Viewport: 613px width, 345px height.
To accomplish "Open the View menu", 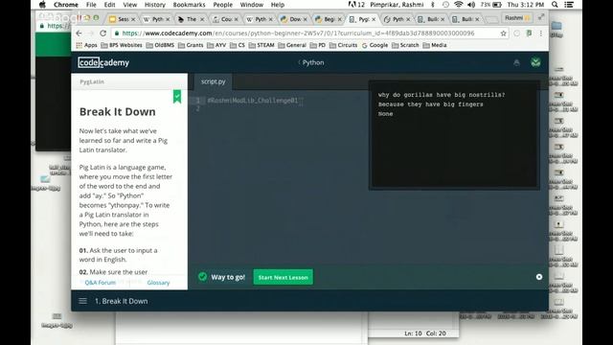I will tap(130, 5).
